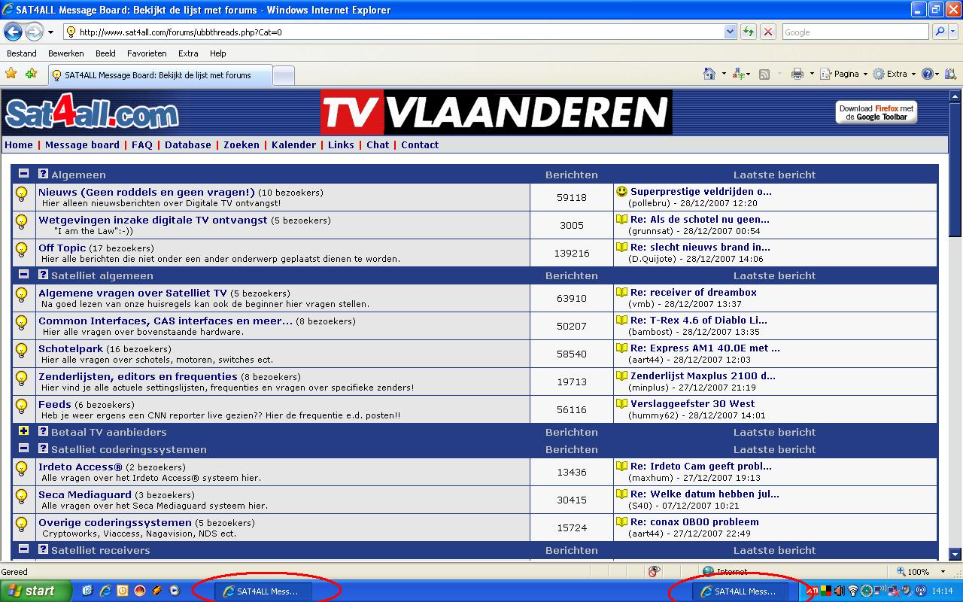Open the Bewerken menu

point(66,53)
